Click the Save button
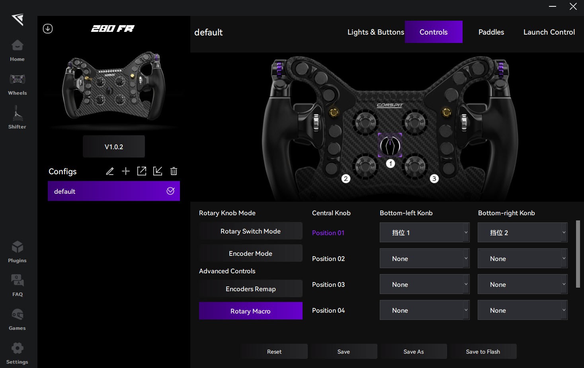Image resolution: width=584 pixels, height=368 pixels. coord(344,351)
